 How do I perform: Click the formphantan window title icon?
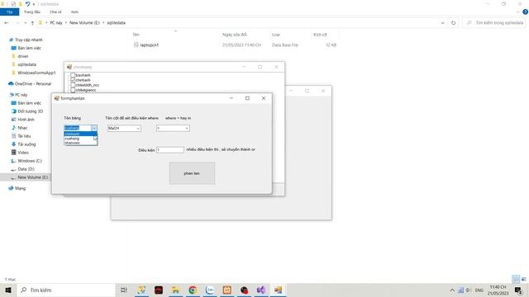pyautogui.click(x=57, y=98)
